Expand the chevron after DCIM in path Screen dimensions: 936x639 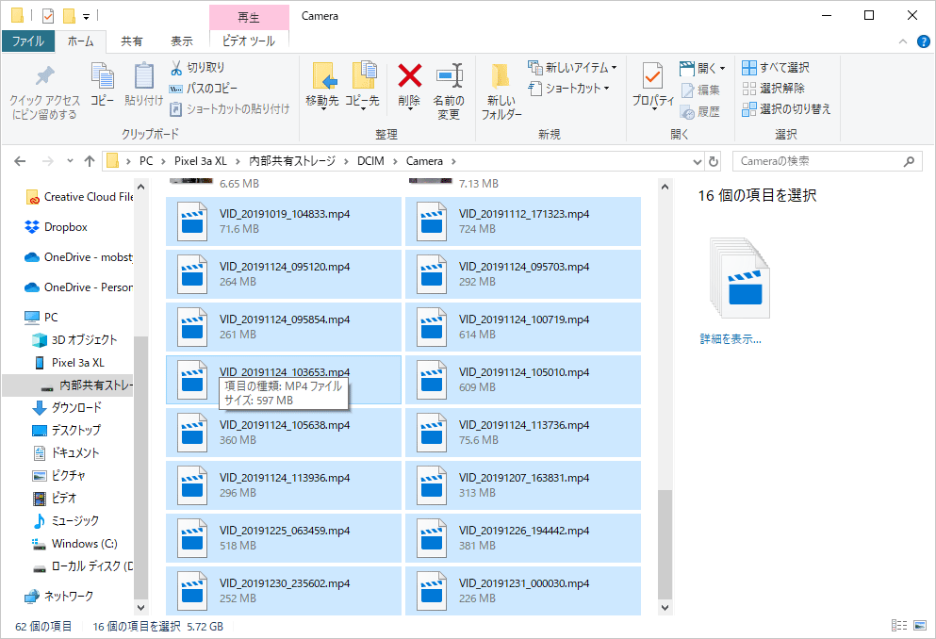point(395,161)
